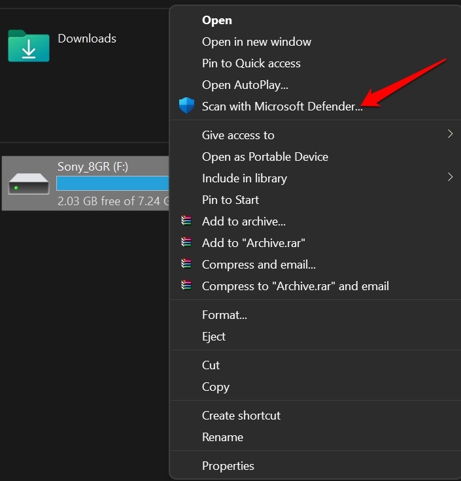This screenshot has width=461, height=481.
Task: Select Open as Portable Device
Action: 265,157
